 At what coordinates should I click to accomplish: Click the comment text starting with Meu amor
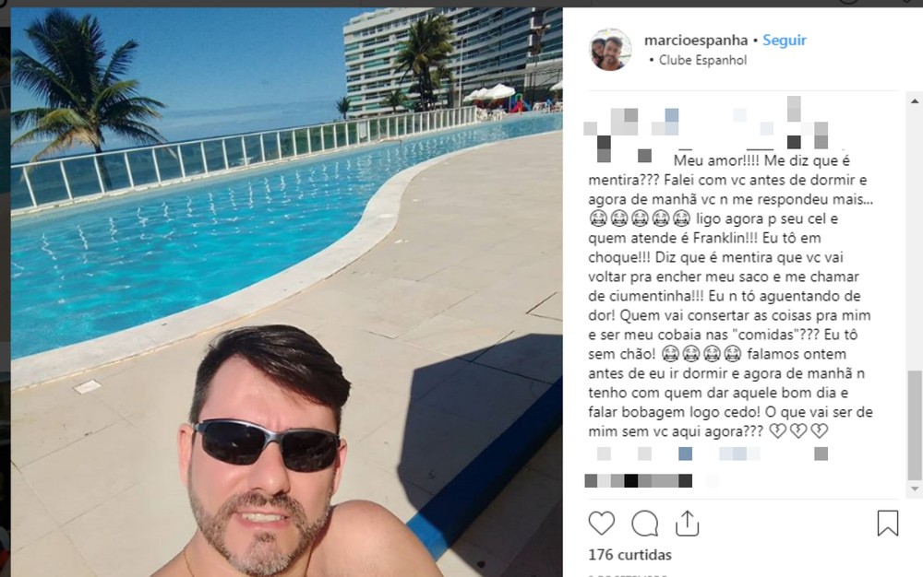(730, 296)
